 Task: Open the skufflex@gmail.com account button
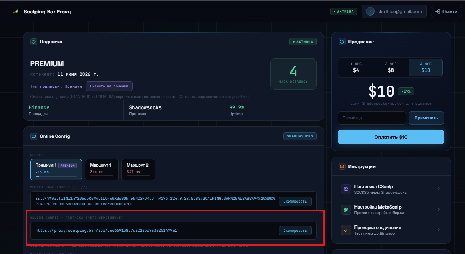[x=394, y=11]
